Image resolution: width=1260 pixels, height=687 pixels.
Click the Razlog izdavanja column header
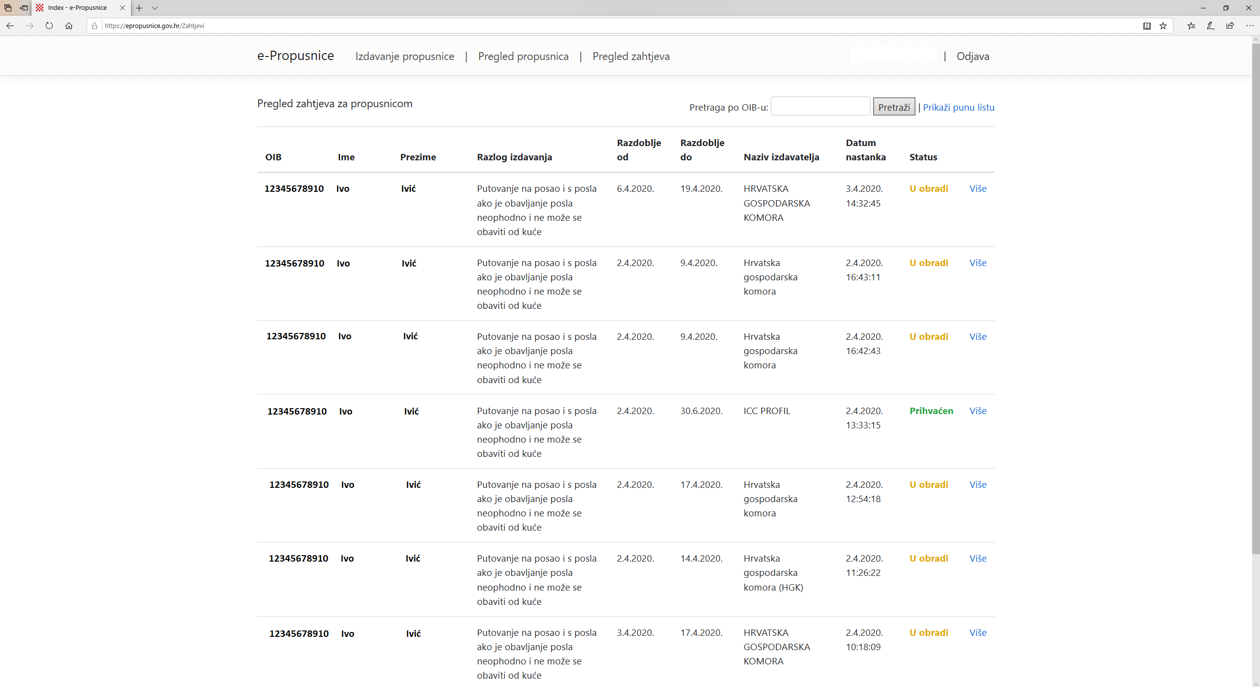pyautogui.click(x=514, y=157)
